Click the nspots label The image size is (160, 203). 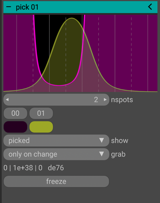(x=122, y=100)
